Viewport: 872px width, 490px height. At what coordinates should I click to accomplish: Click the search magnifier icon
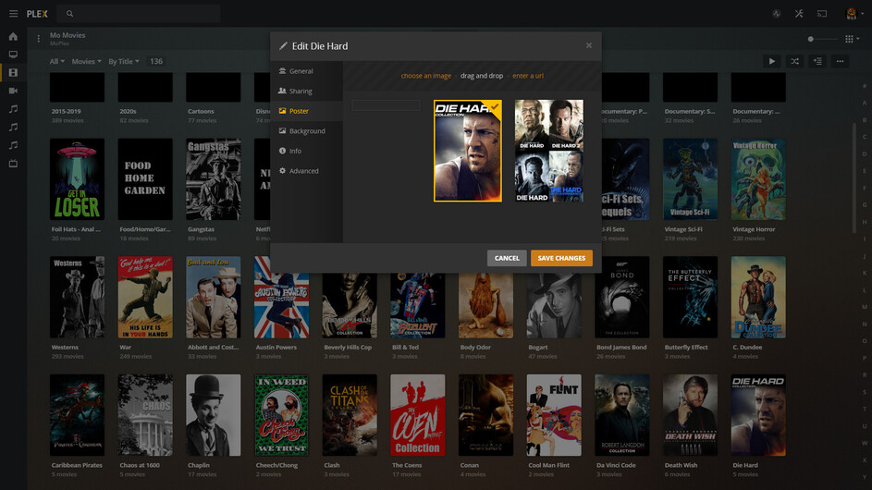[x=69, y=13]
